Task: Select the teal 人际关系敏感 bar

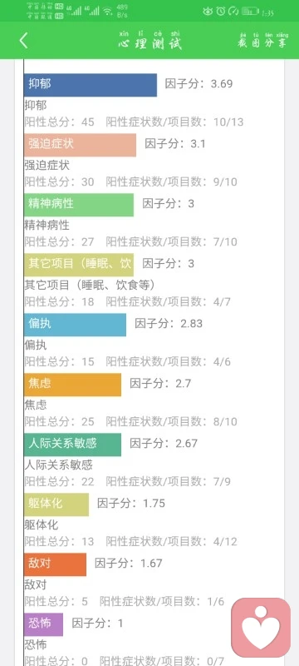Action: [x=72, y=445]
